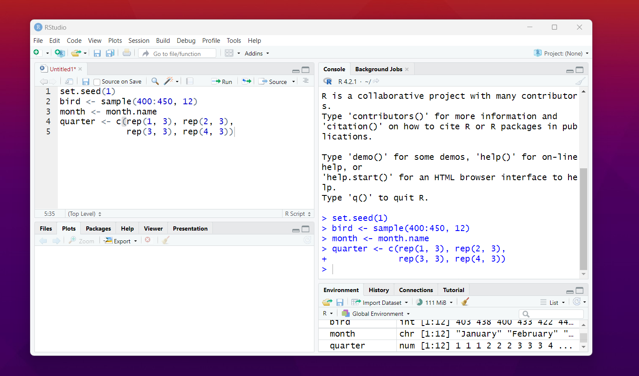
Task: Open the Session menu
Action: [139, 41]
